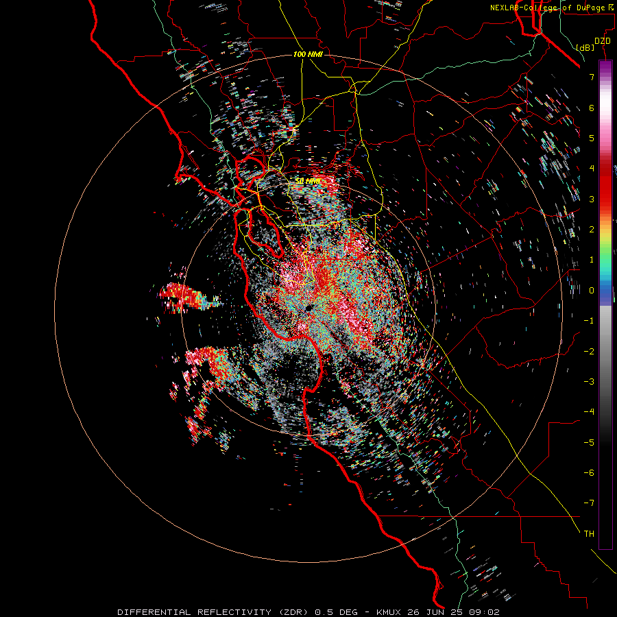
Task: Click the 3 value on color scale
Action: [x=592, y=199]
